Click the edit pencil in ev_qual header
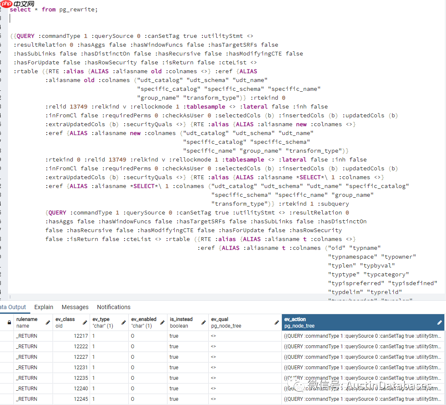Image resolution: width=446 pixels, height=405 pixels. (277, 323)
